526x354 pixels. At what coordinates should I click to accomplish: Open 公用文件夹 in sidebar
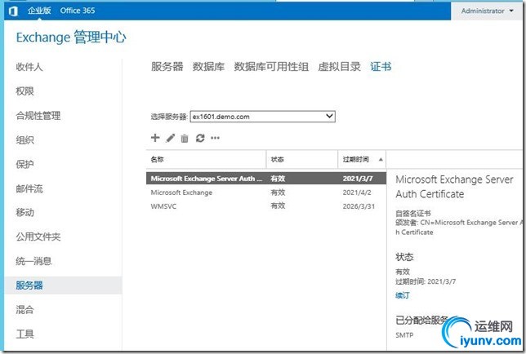pyautogui.click(x=38, y=237)
